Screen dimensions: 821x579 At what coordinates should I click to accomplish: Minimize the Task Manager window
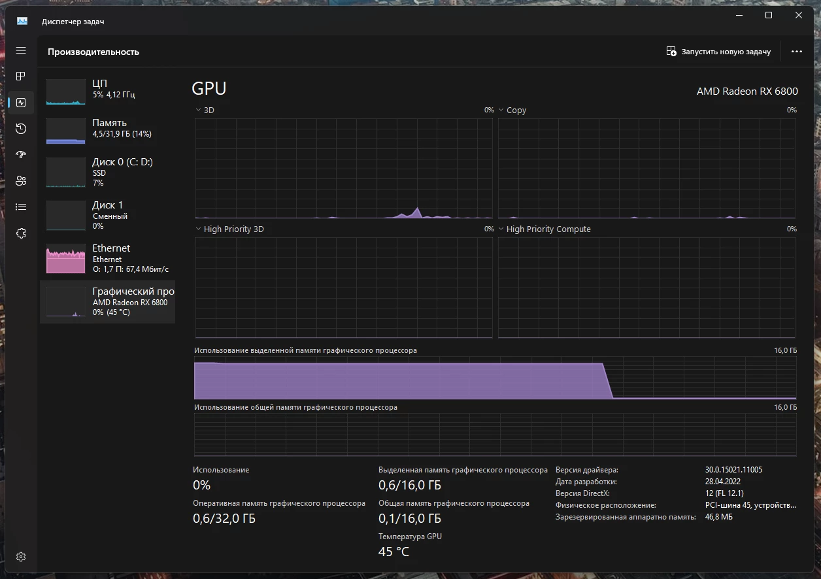coord(739,15)
